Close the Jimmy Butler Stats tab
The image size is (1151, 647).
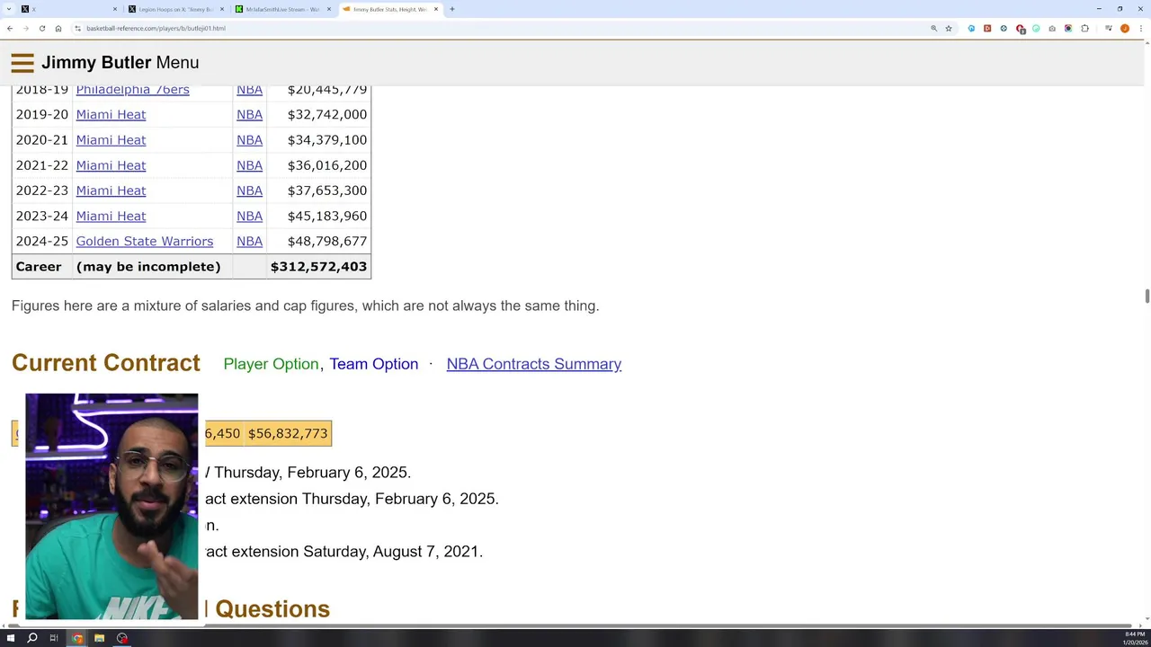[x=436, y=9]
